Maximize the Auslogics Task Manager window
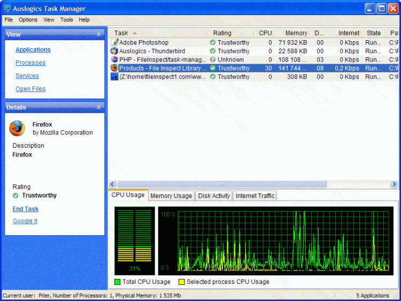Viewport: 401px width, 301px height. pyautogui.click(x=381, y=9)
